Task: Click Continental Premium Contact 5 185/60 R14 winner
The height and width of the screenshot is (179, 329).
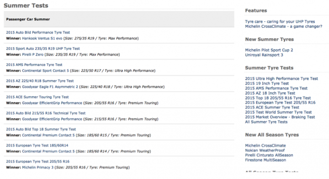Action: 48,151
